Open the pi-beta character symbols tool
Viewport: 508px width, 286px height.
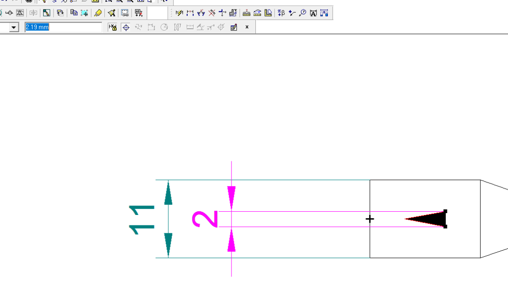coord(281,13)
